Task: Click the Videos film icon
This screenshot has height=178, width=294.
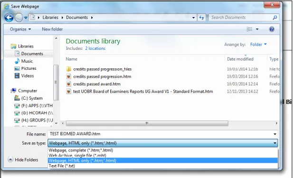Action: coord(17,75)
